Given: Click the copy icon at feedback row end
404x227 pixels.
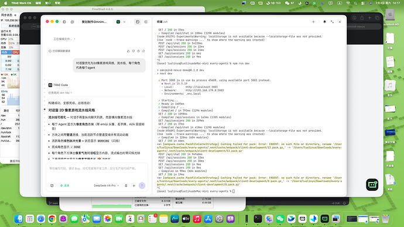Looking at the screenshot, I should coord(143,51).
